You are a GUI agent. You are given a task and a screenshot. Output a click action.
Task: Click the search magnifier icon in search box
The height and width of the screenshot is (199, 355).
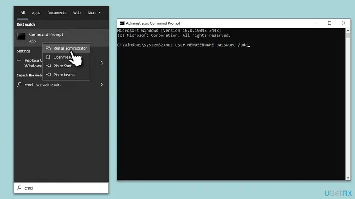pos(19,188)
